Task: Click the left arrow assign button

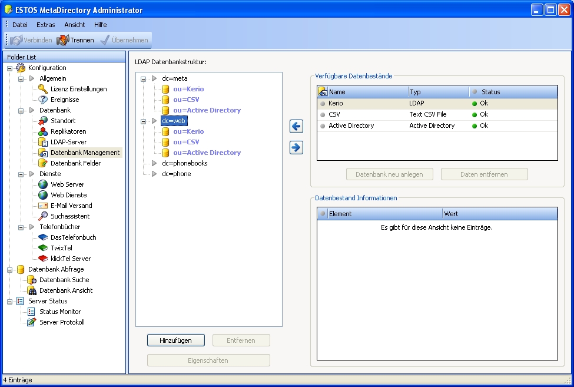Action: pos(296,127)
